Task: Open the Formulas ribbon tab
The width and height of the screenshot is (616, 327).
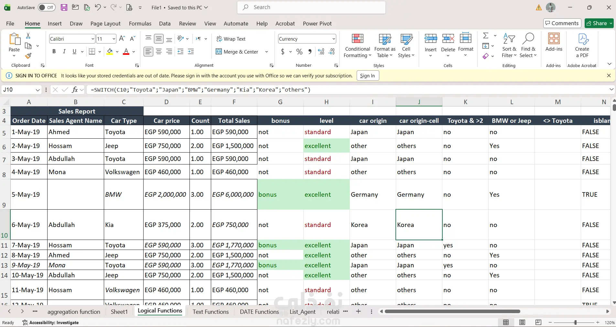Action: [x=140, y=24]
